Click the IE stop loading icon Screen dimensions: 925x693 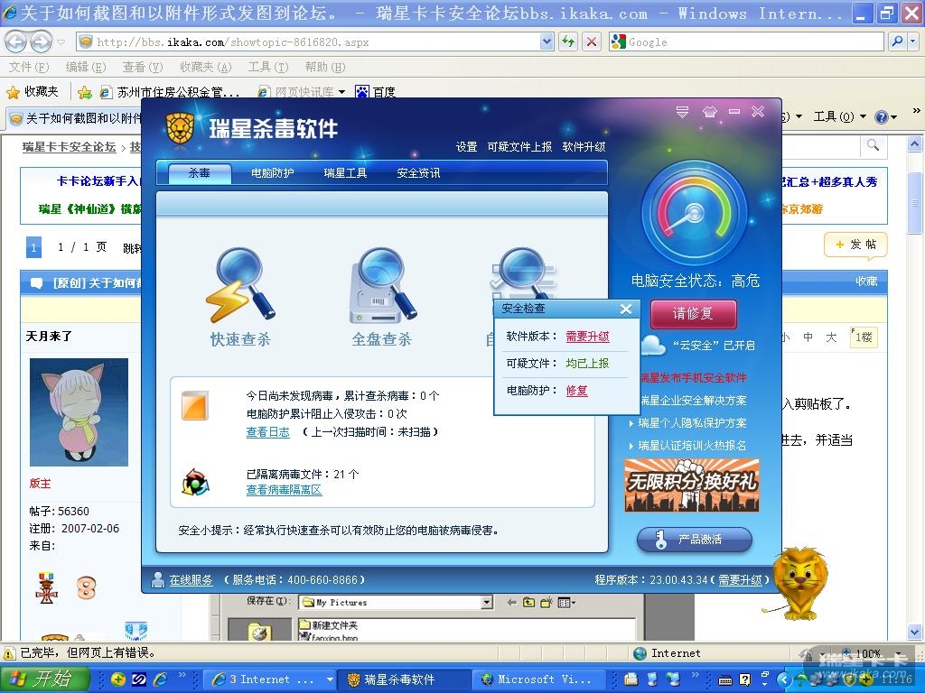(x=591, y=42)
